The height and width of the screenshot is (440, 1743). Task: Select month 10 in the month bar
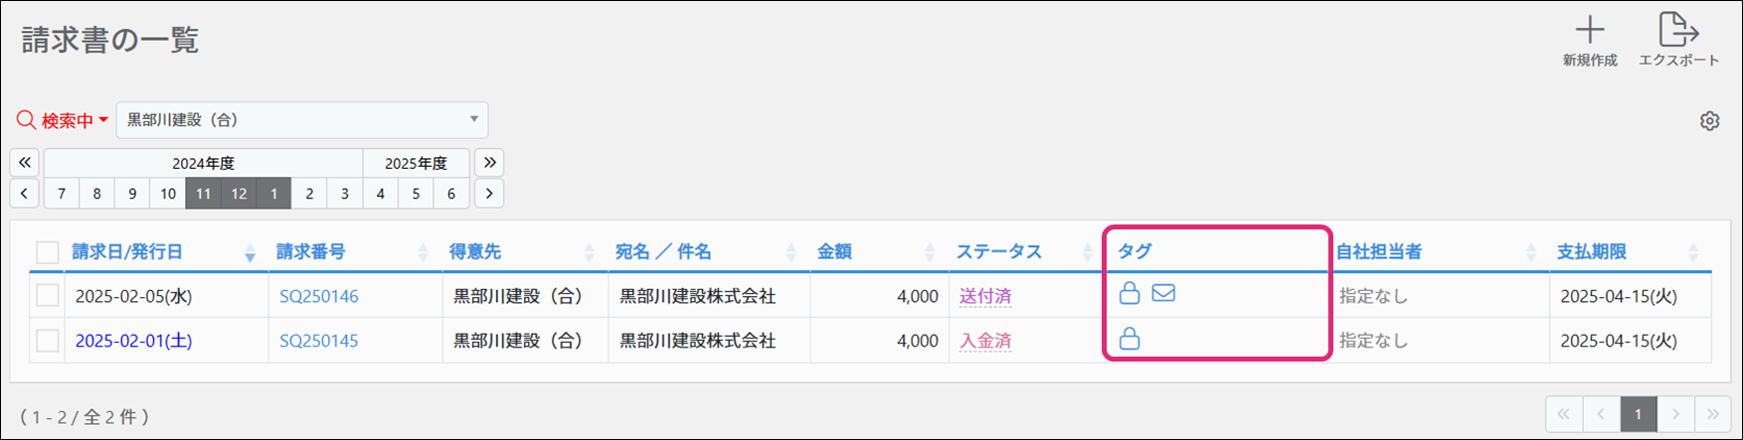point(168,194)
